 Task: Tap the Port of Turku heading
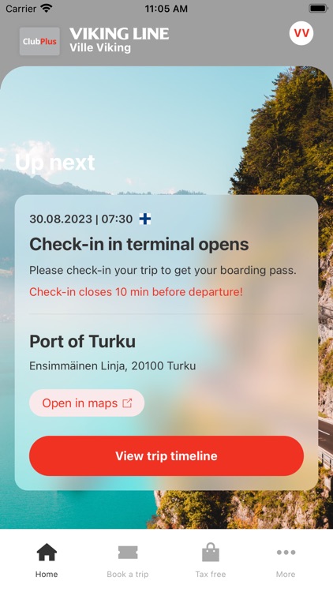pos(82,341)
